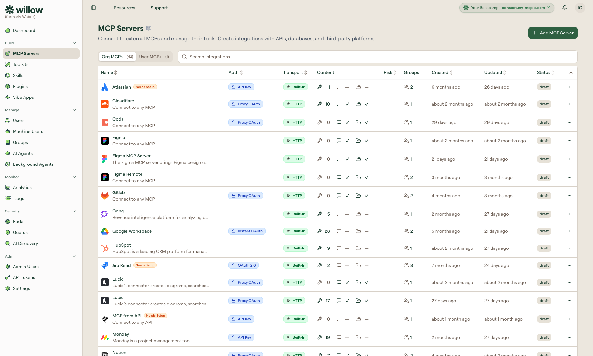593x356 pixels.
Task: Click the export download icon in table header
Action: pyautogui.click(x=571, y=72)
